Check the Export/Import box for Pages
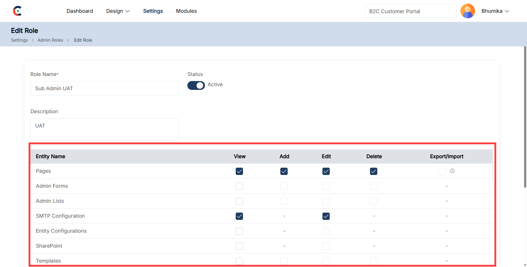527x267 pixels. coord(442,171)
